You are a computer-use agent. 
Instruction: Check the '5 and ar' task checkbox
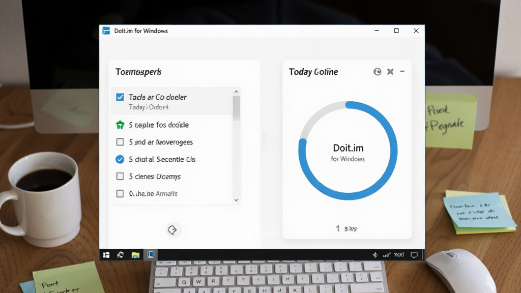pyautogui.click(x=120, y=142)
